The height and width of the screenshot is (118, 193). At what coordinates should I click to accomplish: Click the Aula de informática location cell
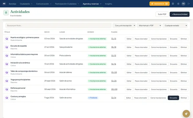click(x=67, y=89)
